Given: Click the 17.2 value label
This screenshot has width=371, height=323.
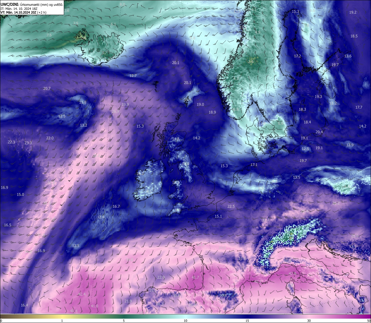Looking at the screenshot, I should point(297,56).
